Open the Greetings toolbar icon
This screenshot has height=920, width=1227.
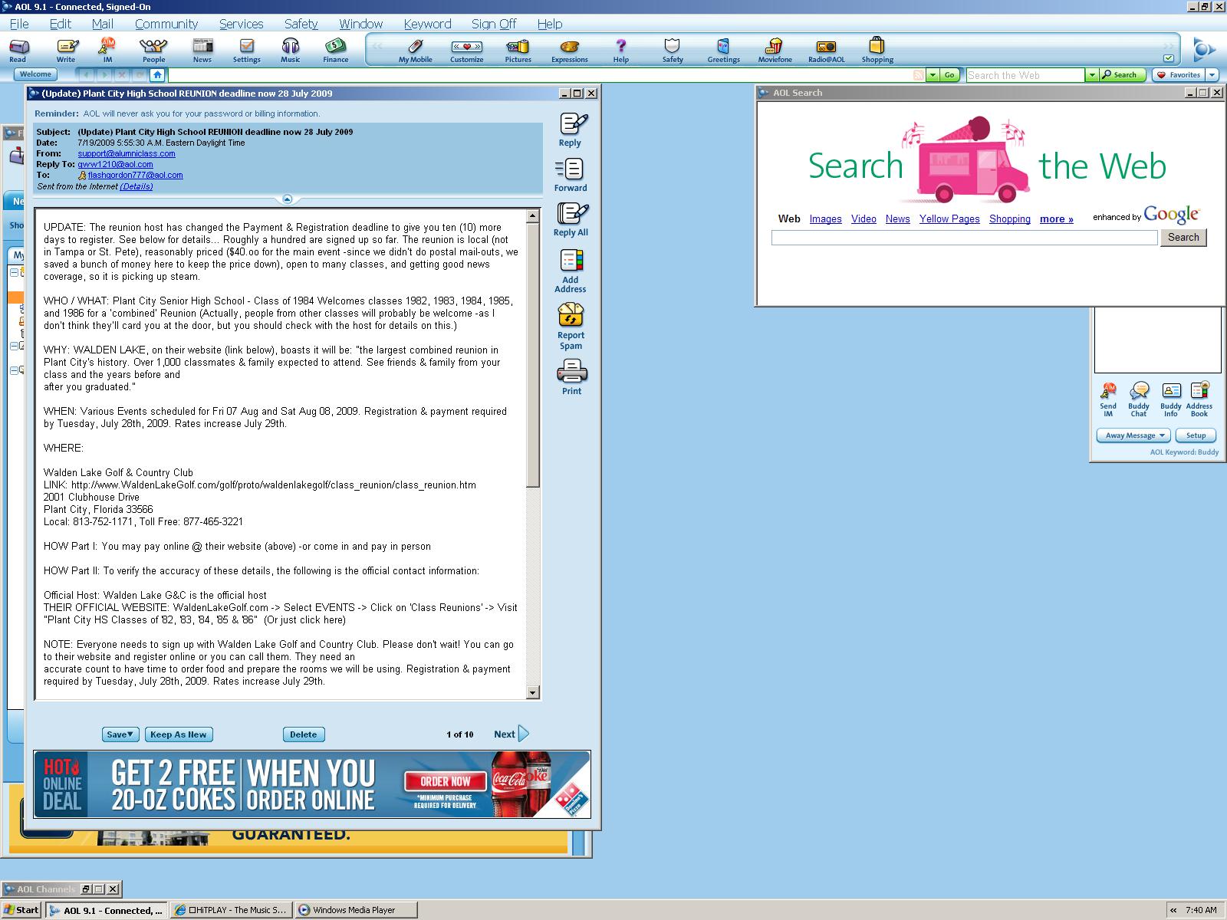coord(724,51)
